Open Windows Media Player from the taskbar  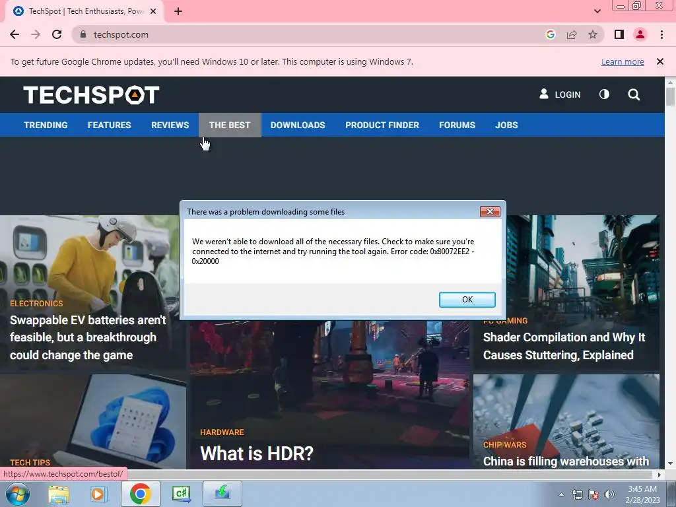(98, 494)
